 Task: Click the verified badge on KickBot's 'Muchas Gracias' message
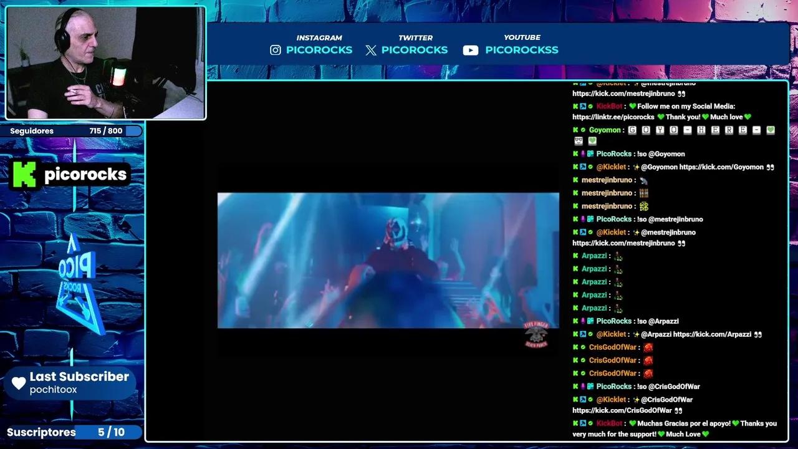tap(590, 424)
